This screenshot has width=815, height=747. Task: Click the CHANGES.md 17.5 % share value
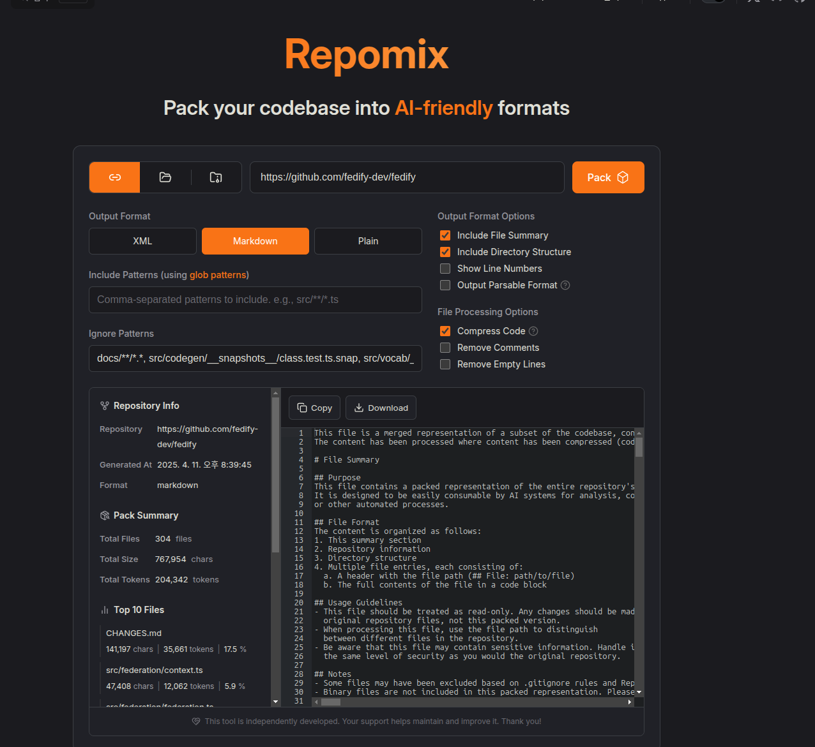coord(235,649)
